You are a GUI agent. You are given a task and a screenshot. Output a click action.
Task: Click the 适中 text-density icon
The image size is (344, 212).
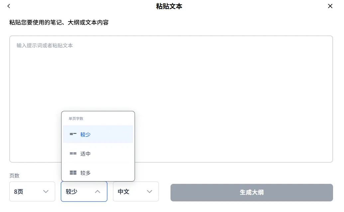tap(73, 154)
